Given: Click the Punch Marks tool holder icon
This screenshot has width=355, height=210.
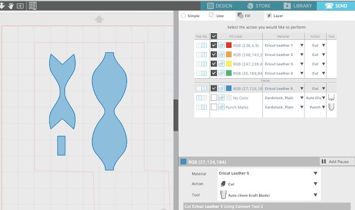Looking at the screenshot, I should pos(331,107).
